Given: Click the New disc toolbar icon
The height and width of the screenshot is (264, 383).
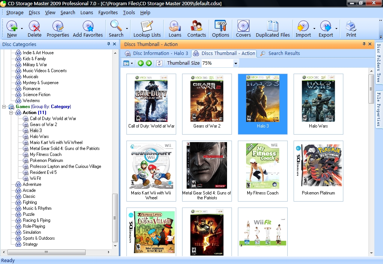Looking at the screenshot, I should pyautogui.click(x=12, y=29).
